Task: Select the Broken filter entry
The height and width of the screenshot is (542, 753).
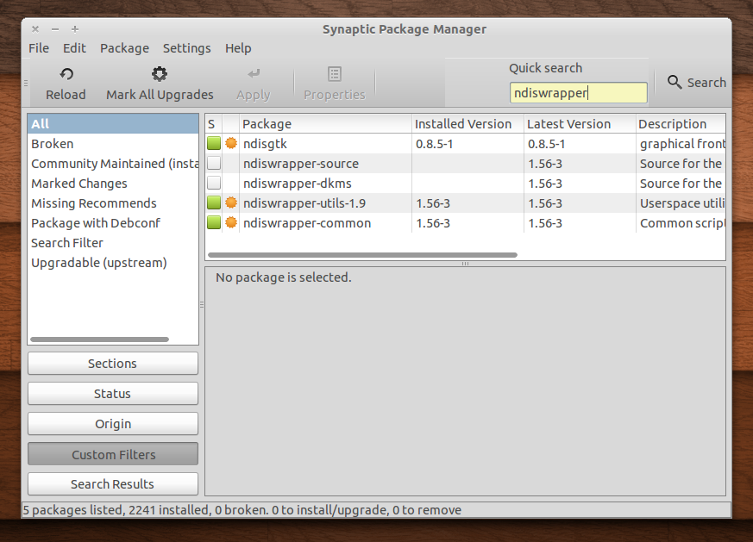Action: tap(113, 143)
